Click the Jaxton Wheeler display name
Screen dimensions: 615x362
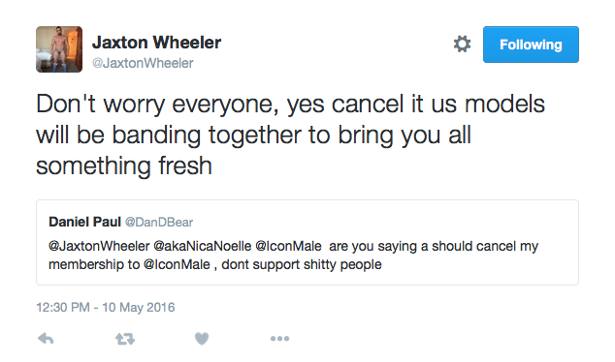click(x=156, y=43)
